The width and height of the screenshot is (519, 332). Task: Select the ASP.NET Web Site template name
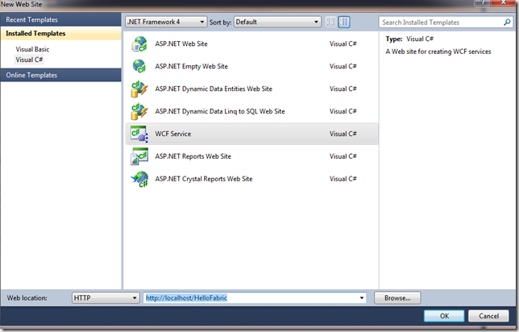(181, 44)
